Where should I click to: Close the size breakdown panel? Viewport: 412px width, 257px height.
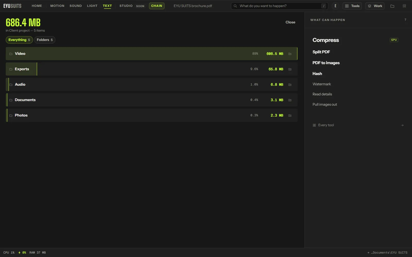point(290,22)
